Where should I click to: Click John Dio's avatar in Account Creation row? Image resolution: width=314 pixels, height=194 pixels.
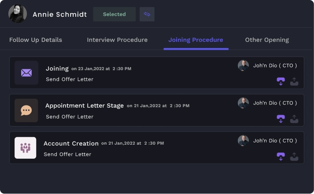[243, 141]
